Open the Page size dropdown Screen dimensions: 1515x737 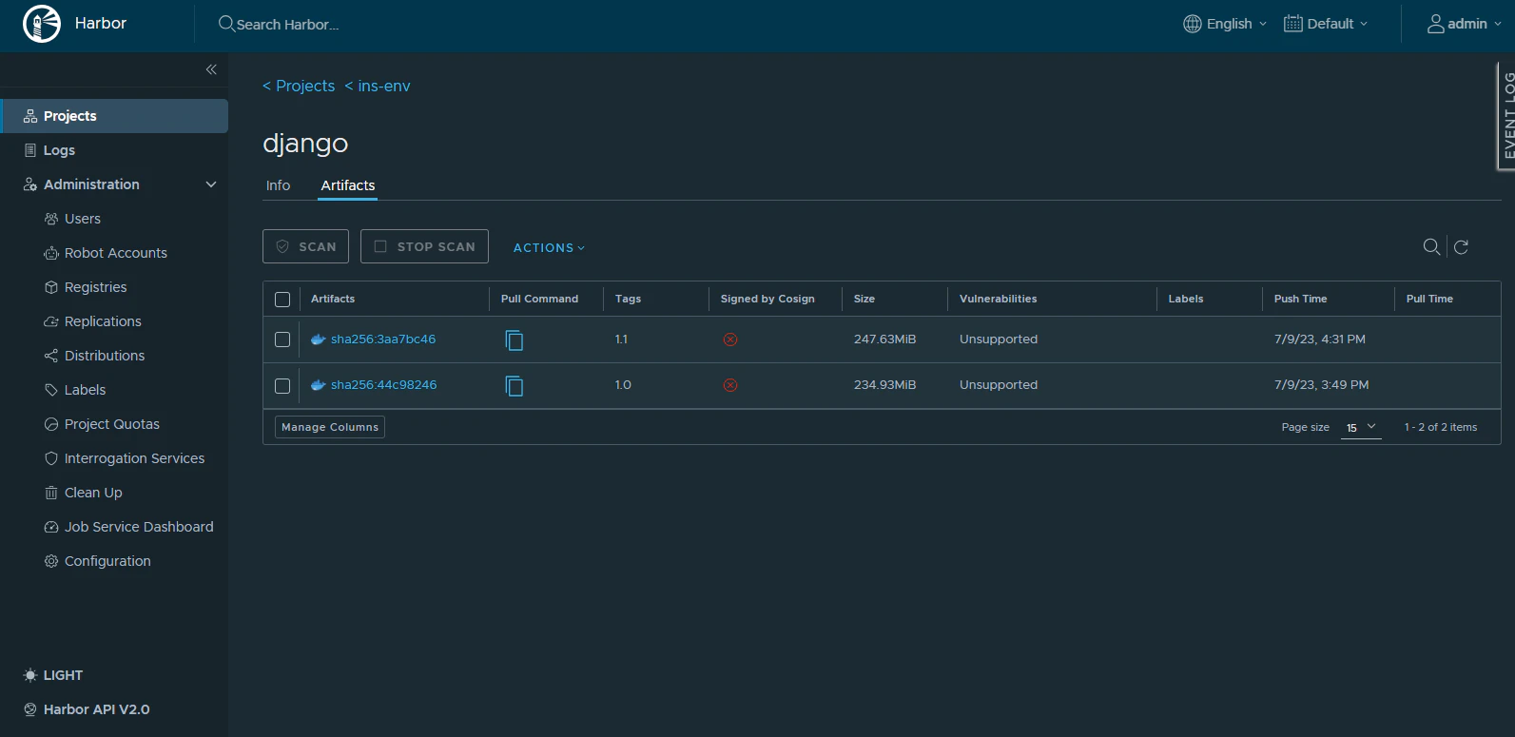[x=1361, y=428]
